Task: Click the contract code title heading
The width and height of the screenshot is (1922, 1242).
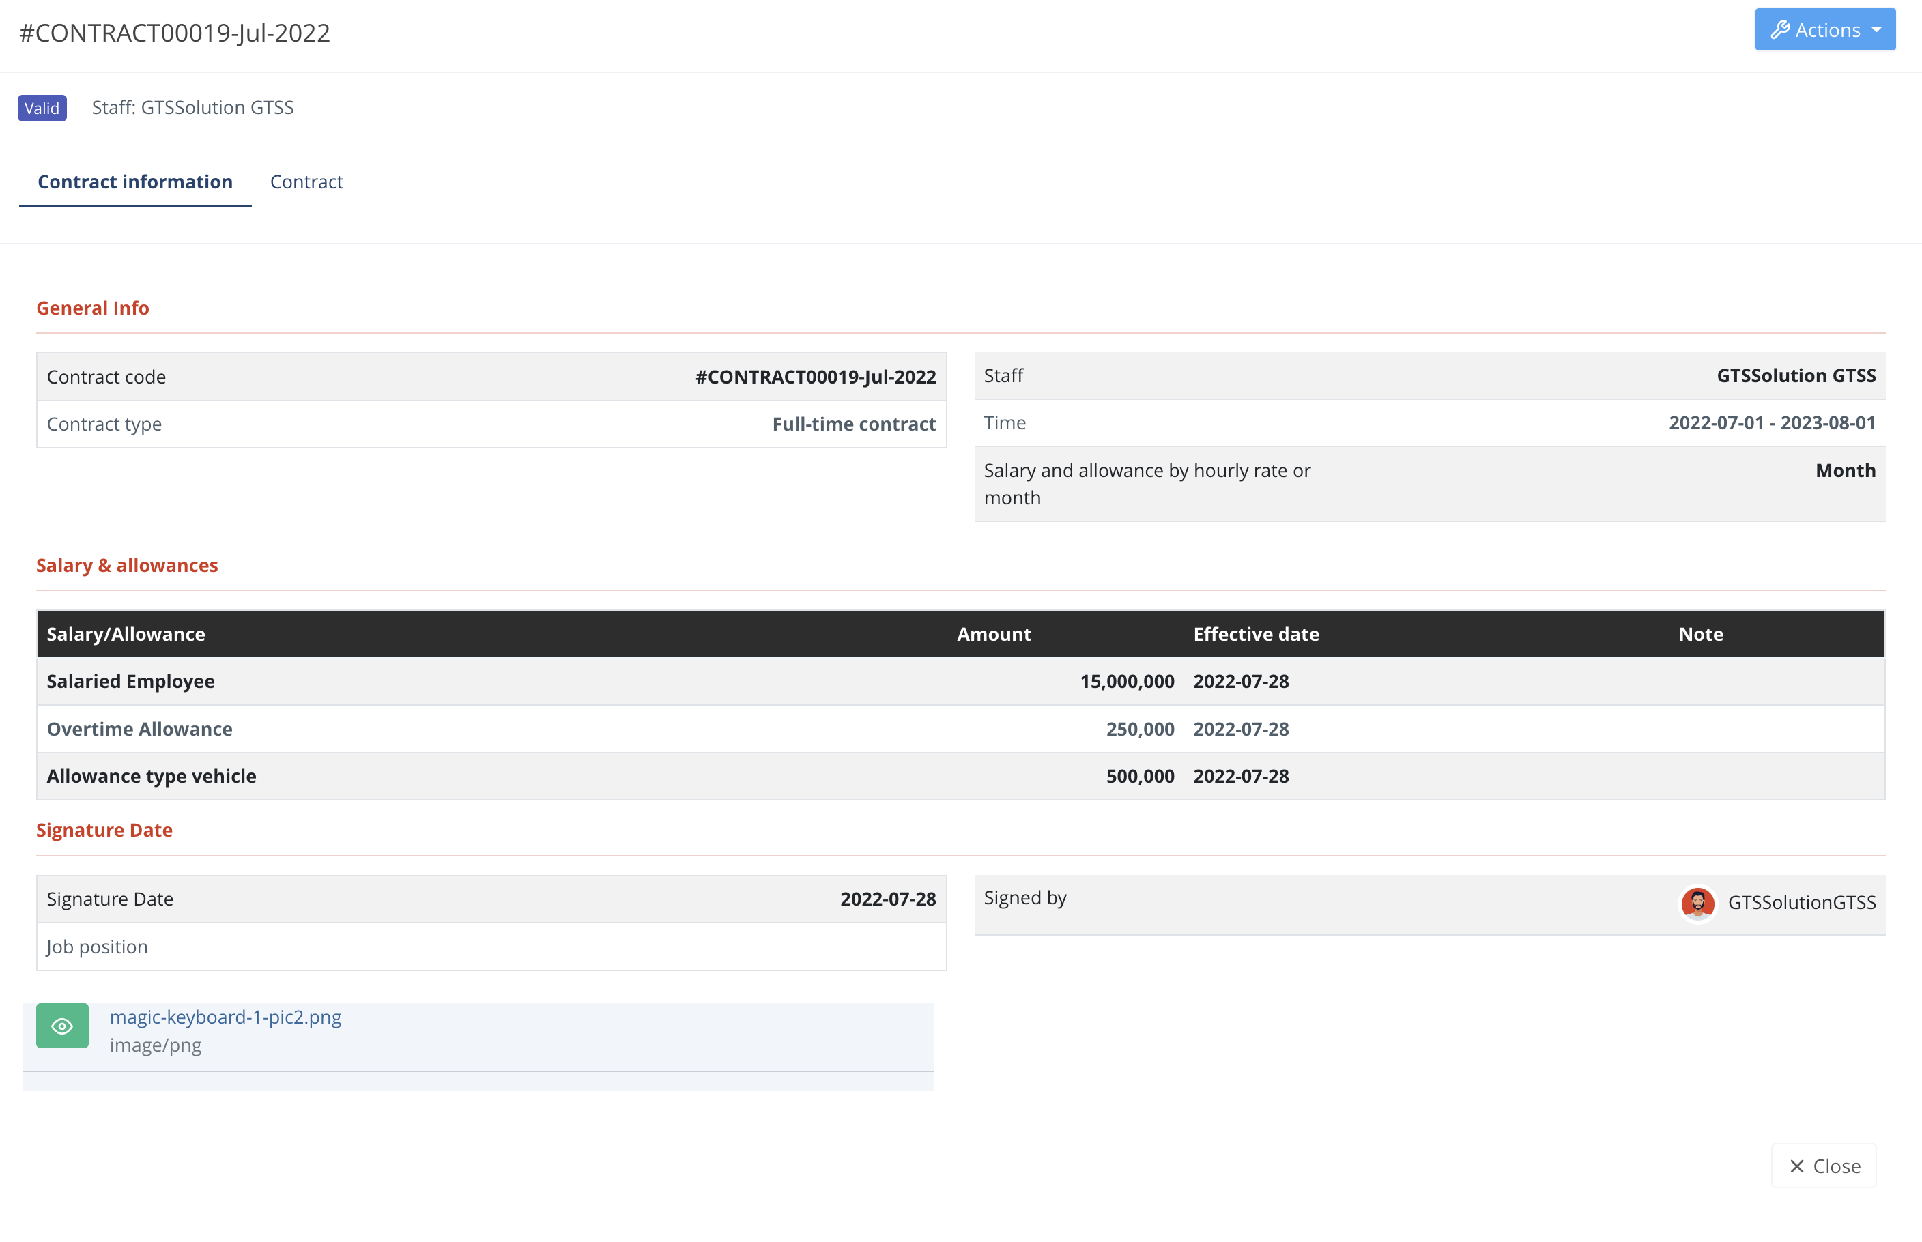Action: coord(174,33)
